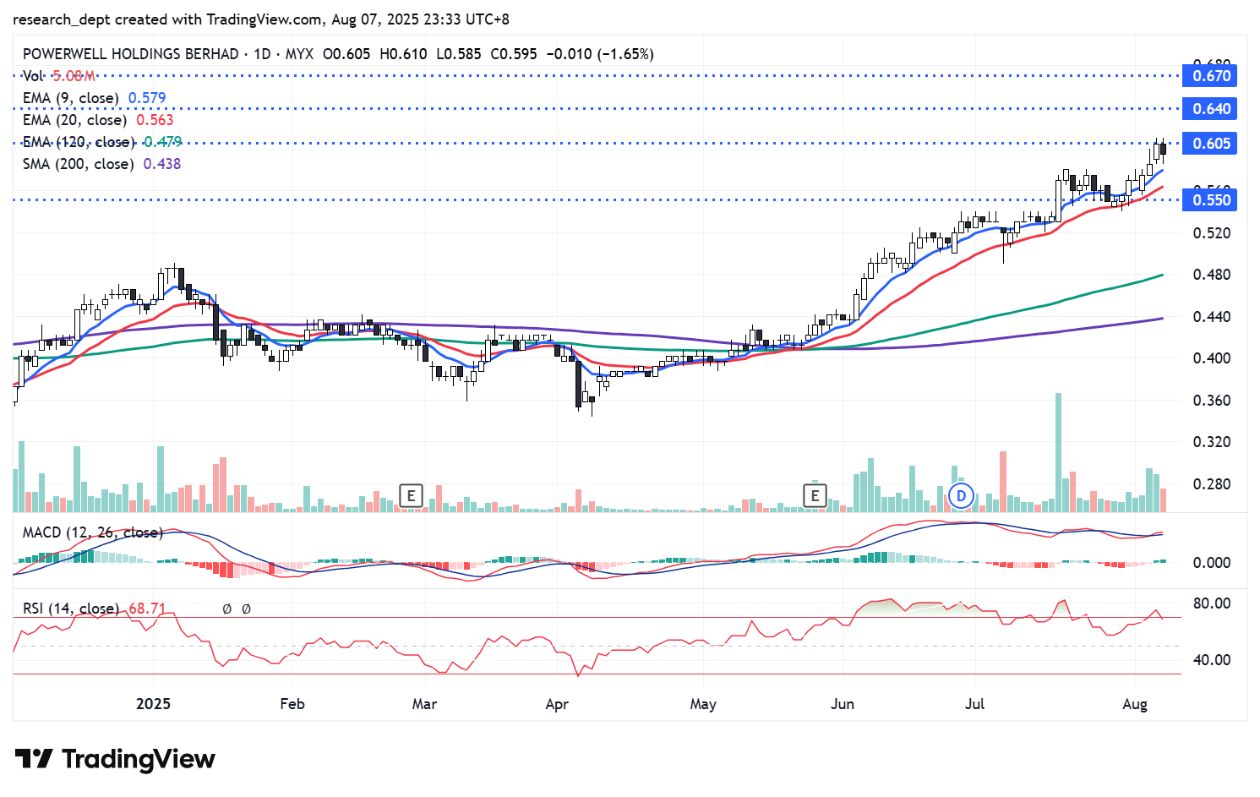Click the Jun label on time axis
The width and height of the screenshot is (1260, 797).
tap(843, 704)
